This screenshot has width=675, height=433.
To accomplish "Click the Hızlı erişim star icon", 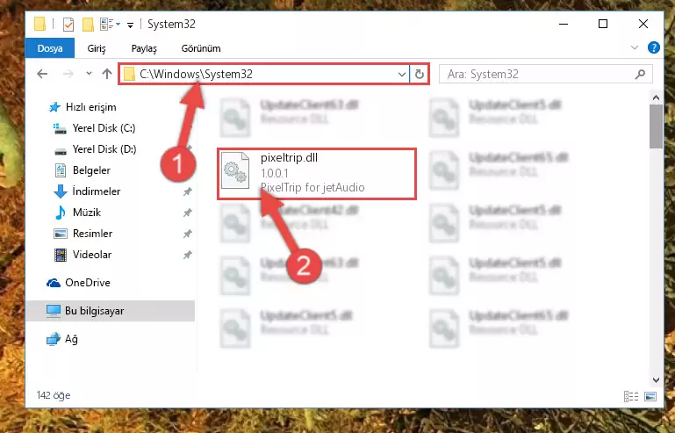I will (x=54, y=107).
